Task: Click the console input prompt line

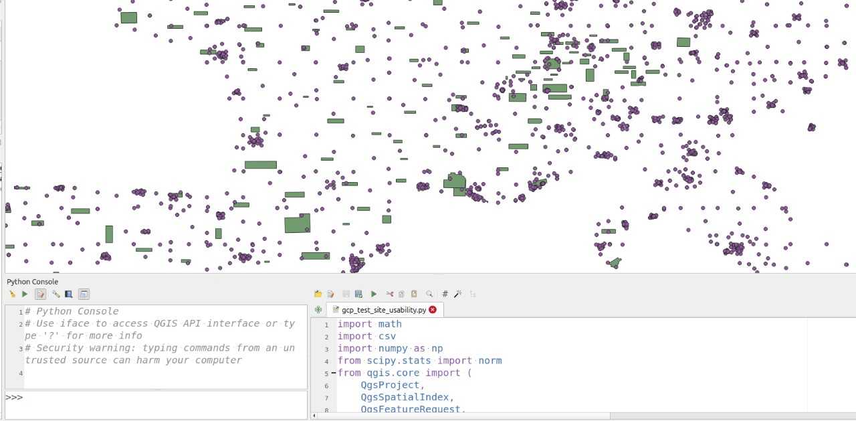Action: click(x=67, y=397)
